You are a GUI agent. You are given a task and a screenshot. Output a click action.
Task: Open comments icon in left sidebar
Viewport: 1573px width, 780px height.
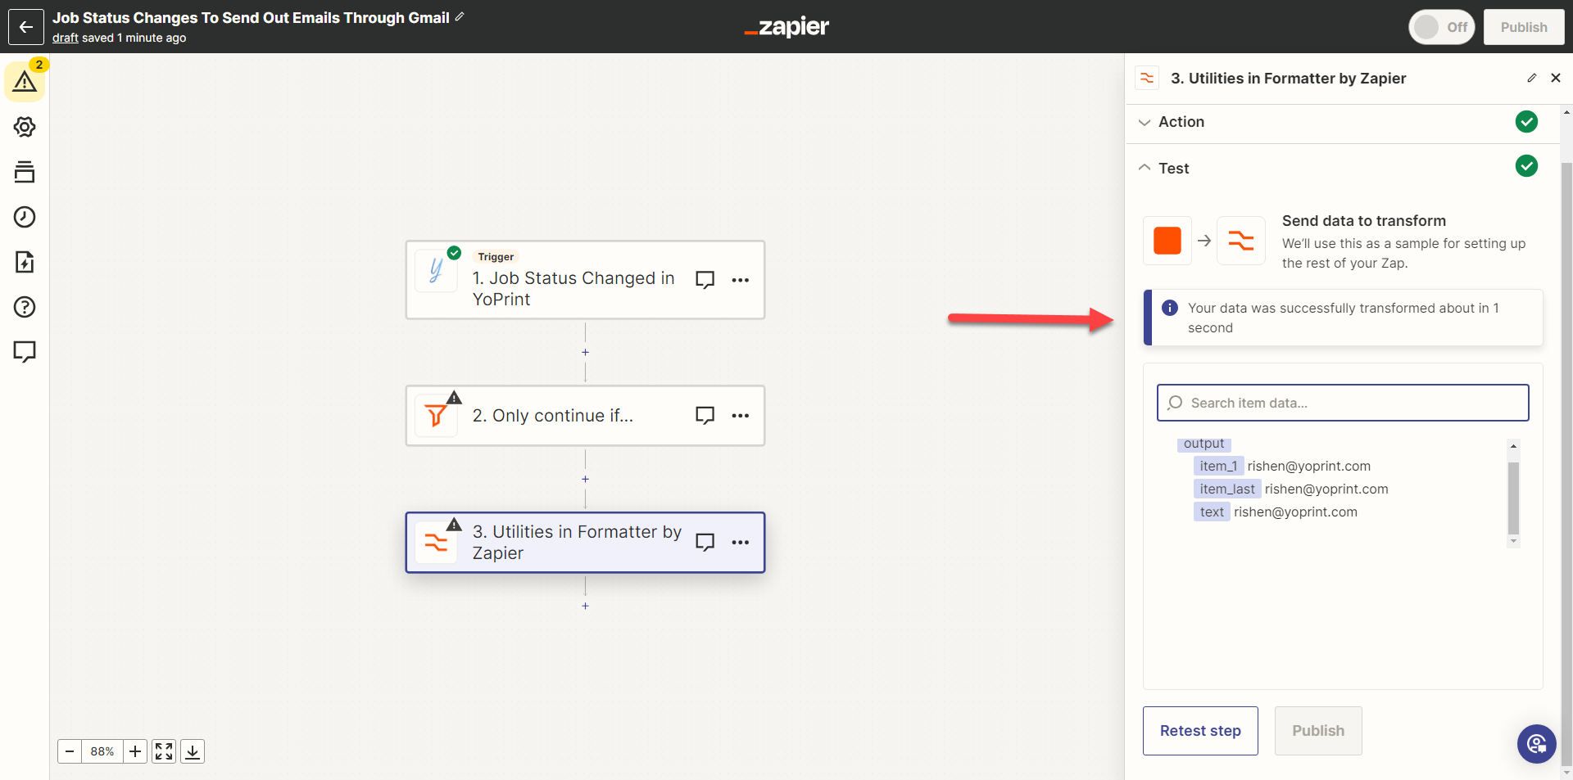pyautogui.click(x=25, y=352)
